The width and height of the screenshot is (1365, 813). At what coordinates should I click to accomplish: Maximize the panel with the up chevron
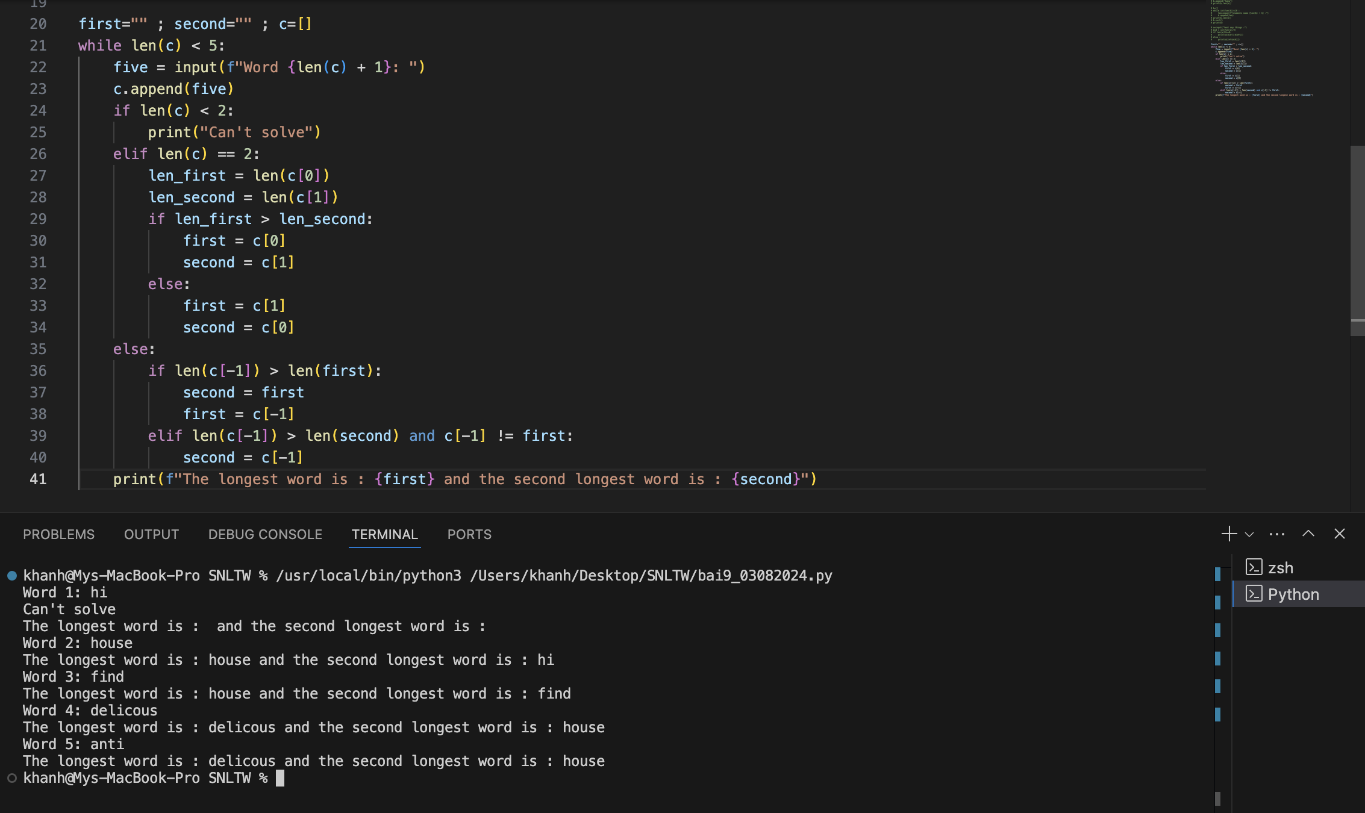pos(1308,534)
